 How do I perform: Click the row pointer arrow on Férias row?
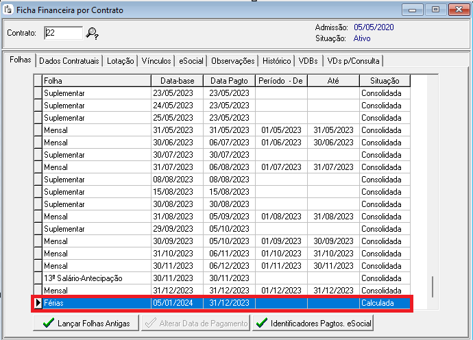[38, 303]
